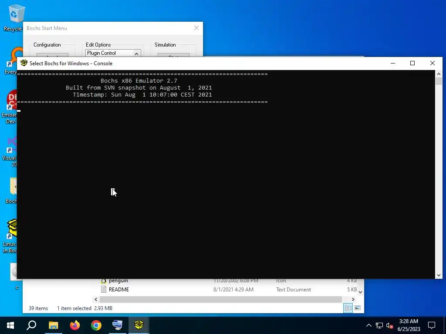Open the Windows Start menu
Screen dimensions: 446x334
coord(10,325)
